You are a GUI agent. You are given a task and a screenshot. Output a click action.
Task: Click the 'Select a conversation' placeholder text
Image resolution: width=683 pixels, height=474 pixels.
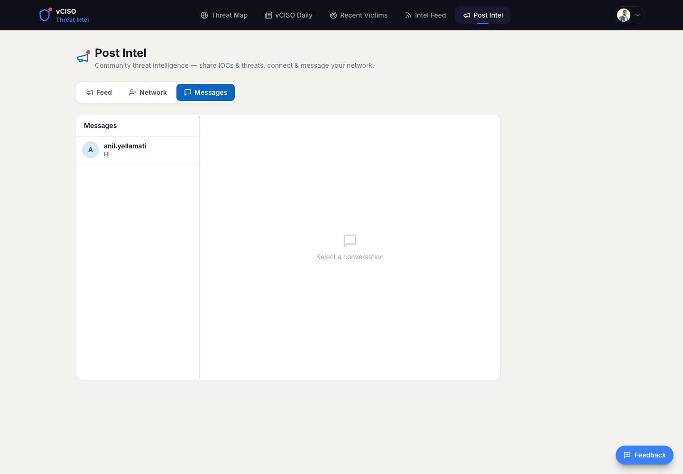pyautogui.click(x=350, y=257)
